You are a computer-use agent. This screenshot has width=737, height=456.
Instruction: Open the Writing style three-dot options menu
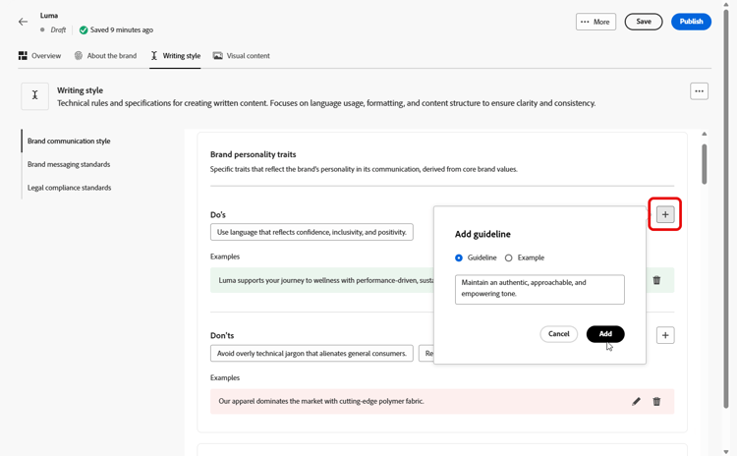point(699,91)
